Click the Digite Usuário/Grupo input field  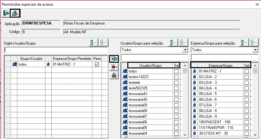pyautogui.click(x=56, y=50)
